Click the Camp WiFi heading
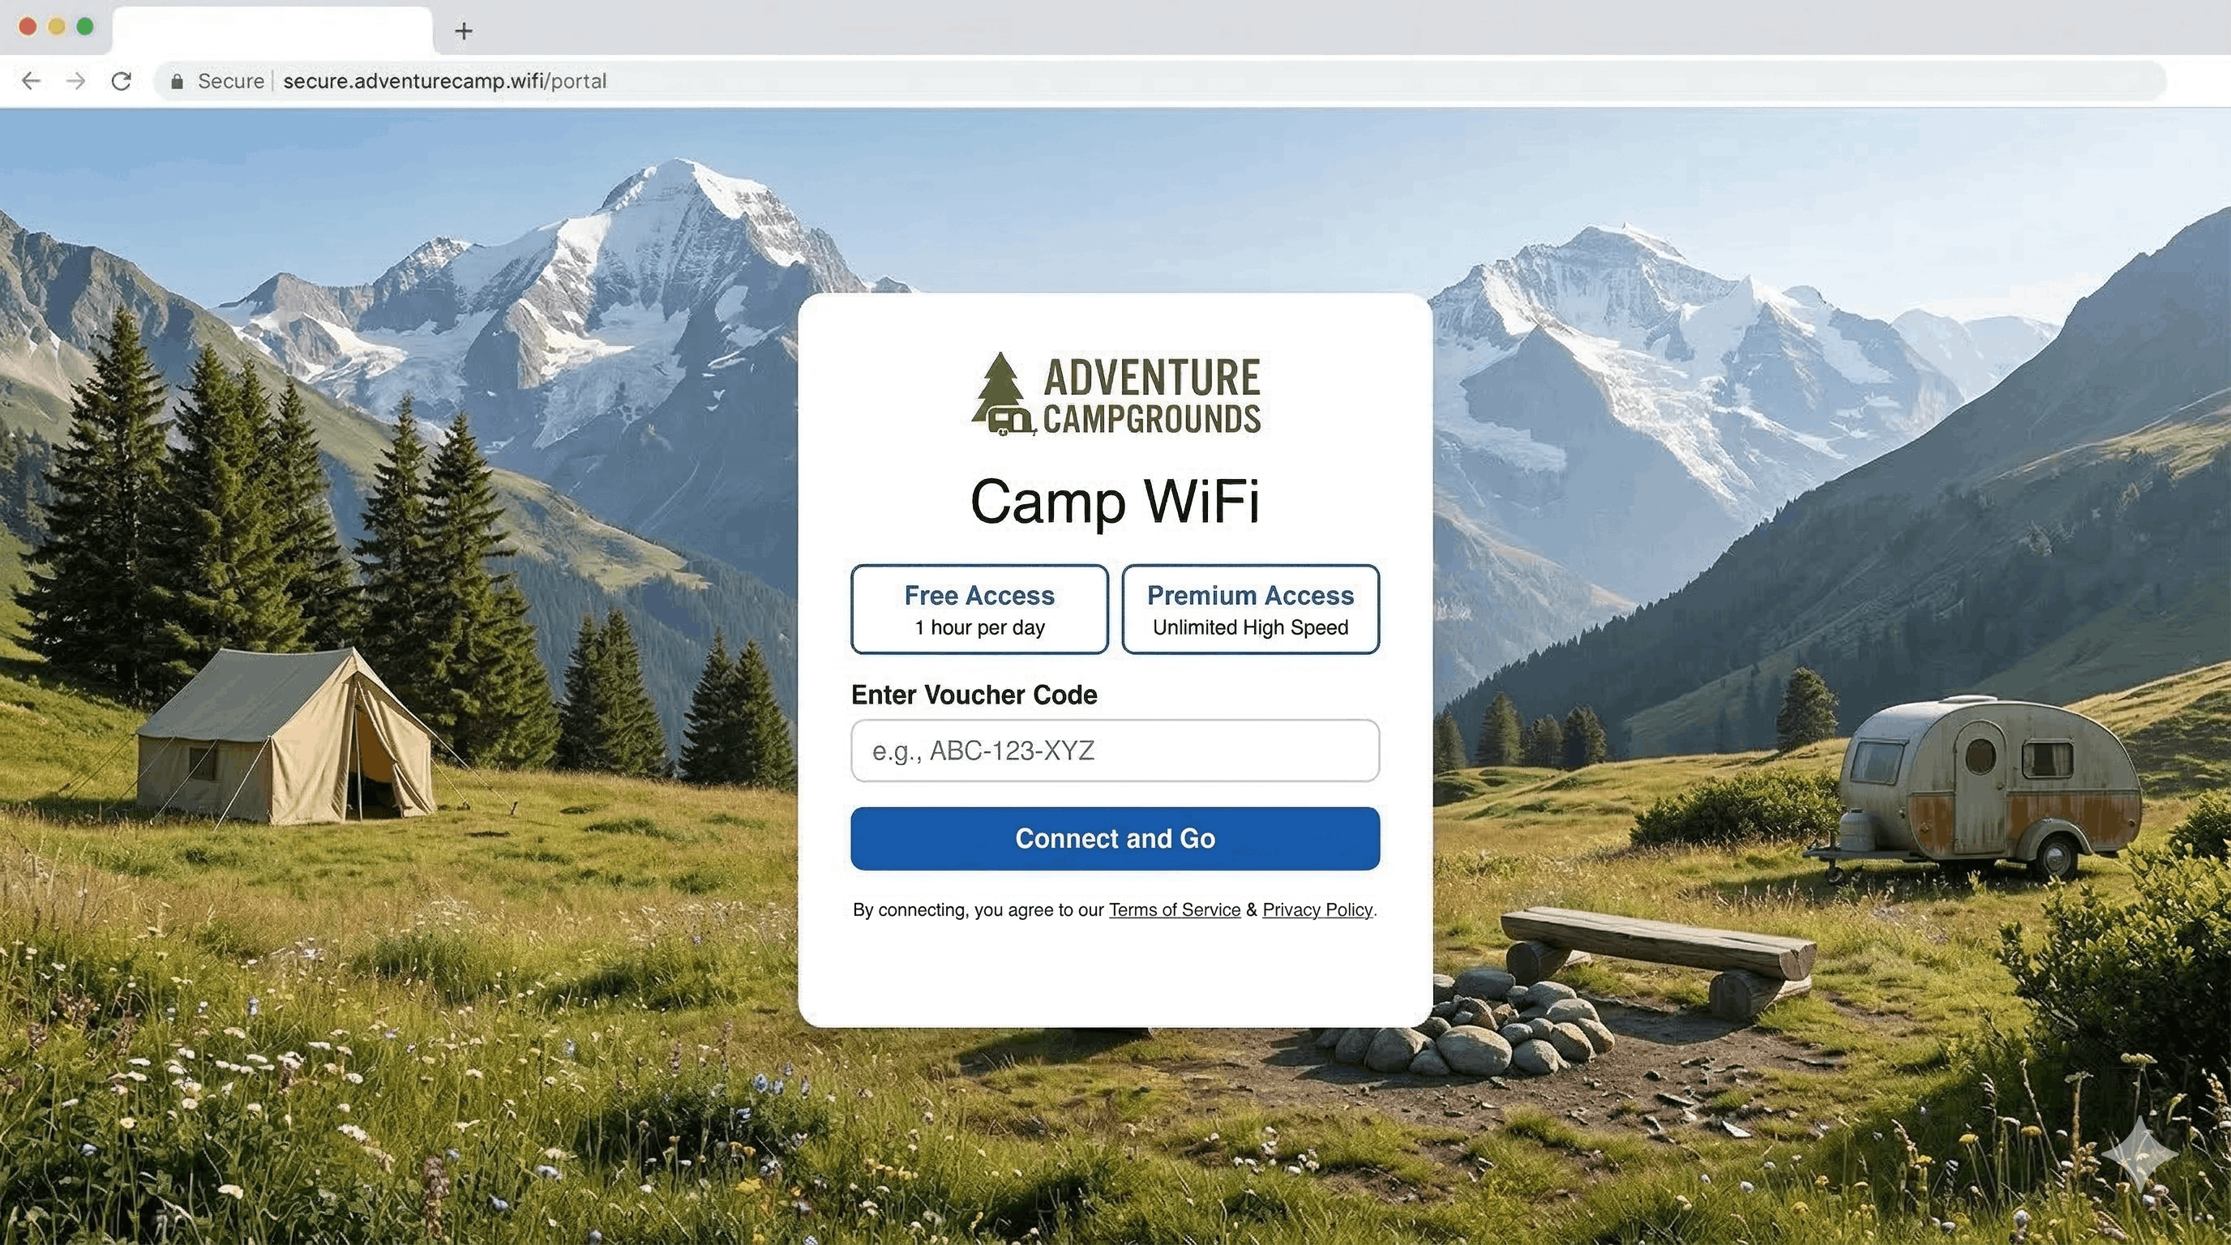Screen dimensions: 2231x1245 (1115, 501)
